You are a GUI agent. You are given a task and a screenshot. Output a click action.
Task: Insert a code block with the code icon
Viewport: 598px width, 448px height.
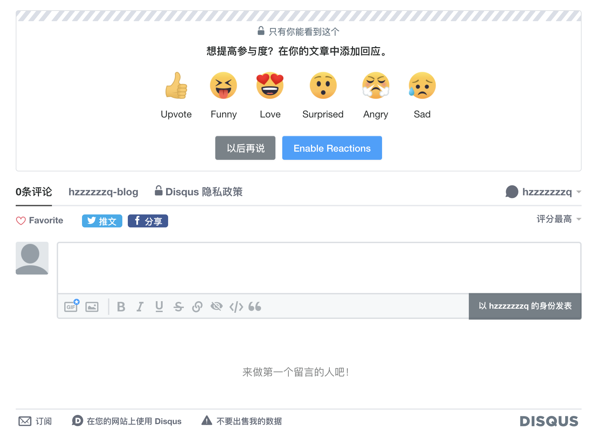click(x=236, y=307)
